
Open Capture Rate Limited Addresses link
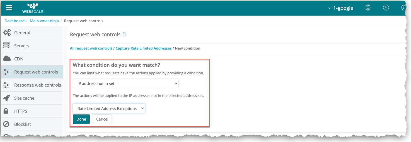coord(144,48)
